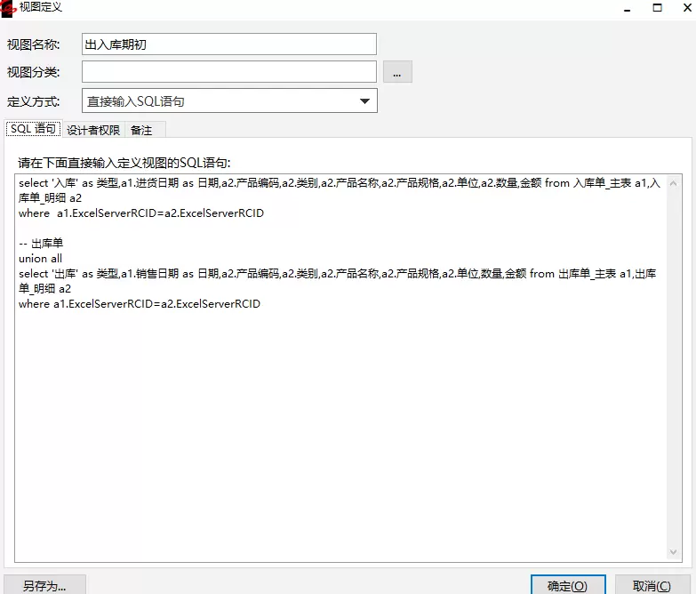
Task: Maximize the 视图定义 window
Action: click(657, 7)
